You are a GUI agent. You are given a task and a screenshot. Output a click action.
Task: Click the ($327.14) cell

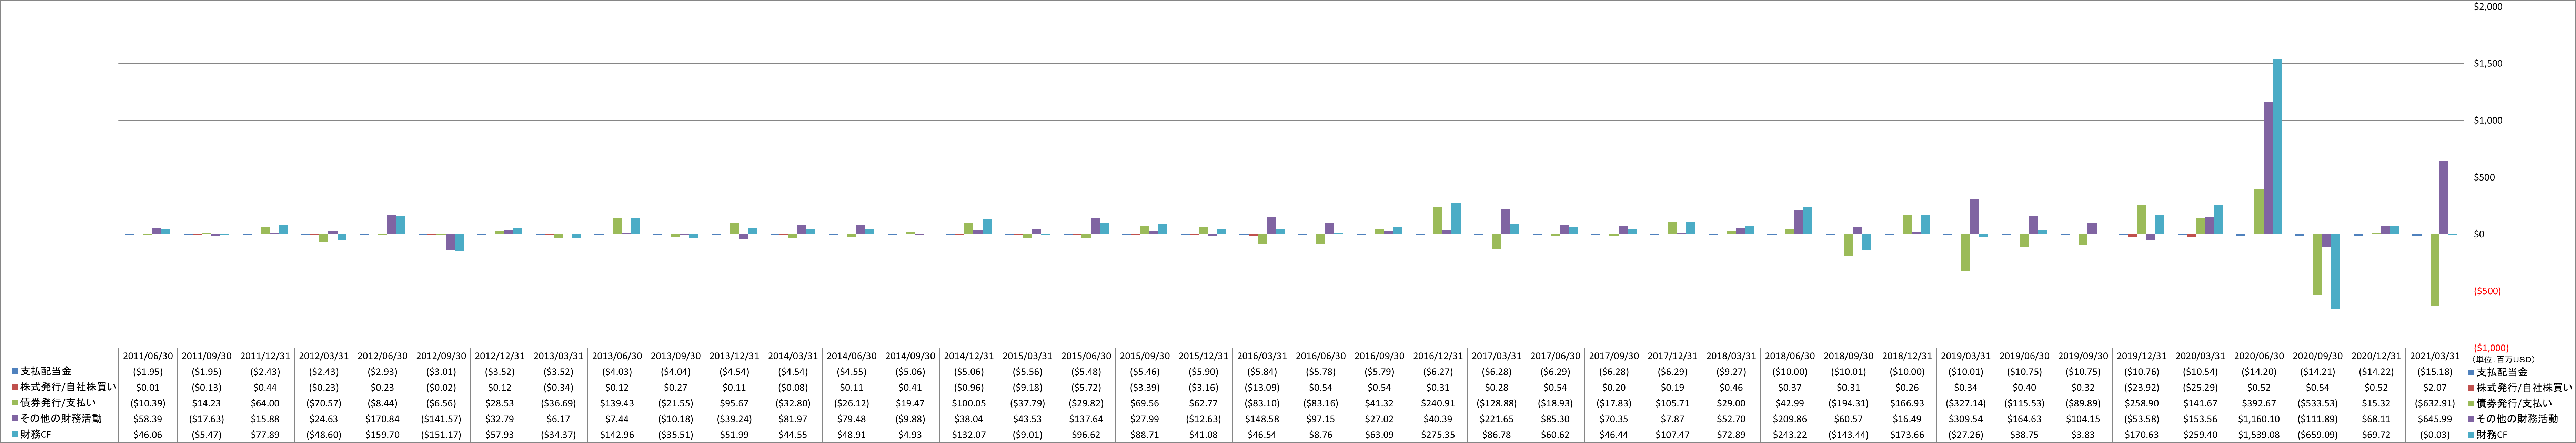[1966, 403]
